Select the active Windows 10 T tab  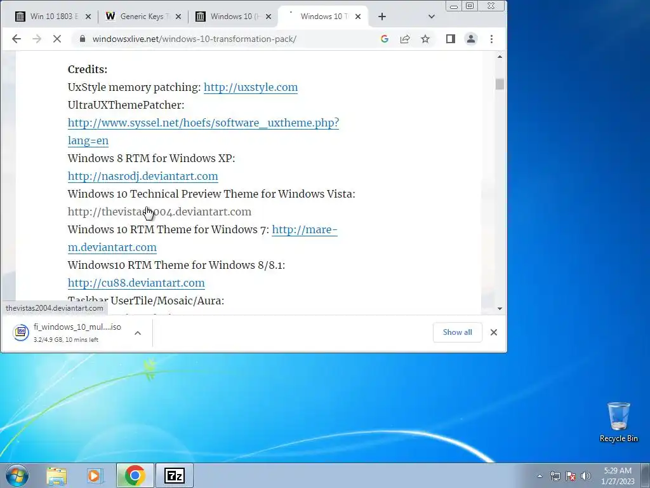pos(323,17)
